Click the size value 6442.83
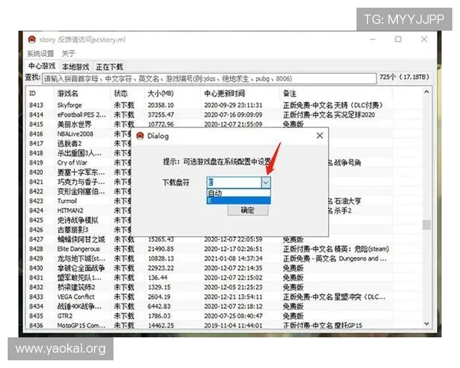 tap(159, 307)
